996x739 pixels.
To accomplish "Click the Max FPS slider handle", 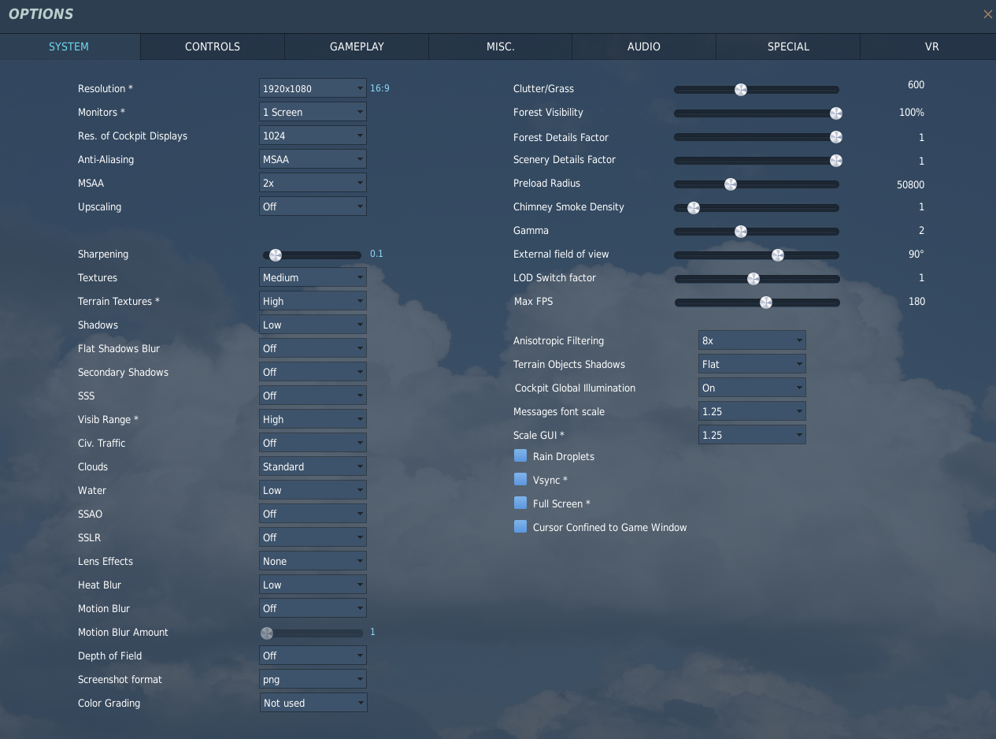I will [766, 303].
